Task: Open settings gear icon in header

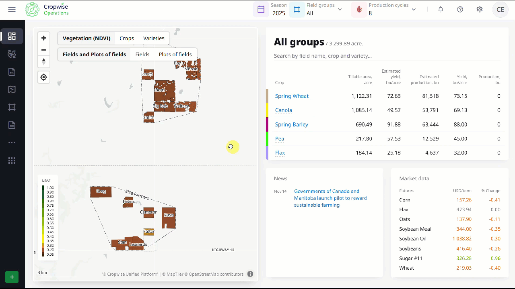Action: [x=479, y=10]
